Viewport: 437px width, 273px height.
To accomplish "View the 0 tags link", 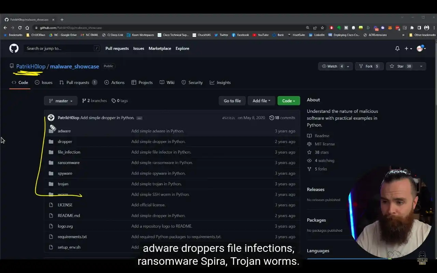I will point(119,101).
